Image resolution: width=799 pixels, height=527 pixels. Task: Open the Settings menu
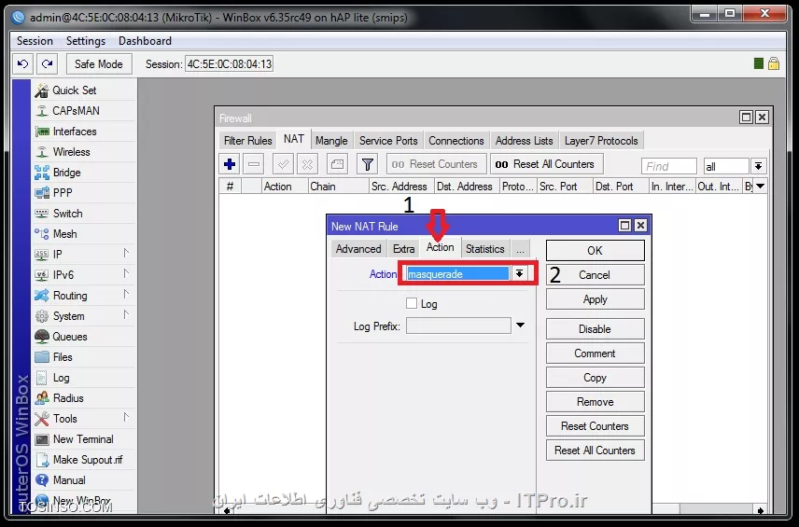(86, 41)
